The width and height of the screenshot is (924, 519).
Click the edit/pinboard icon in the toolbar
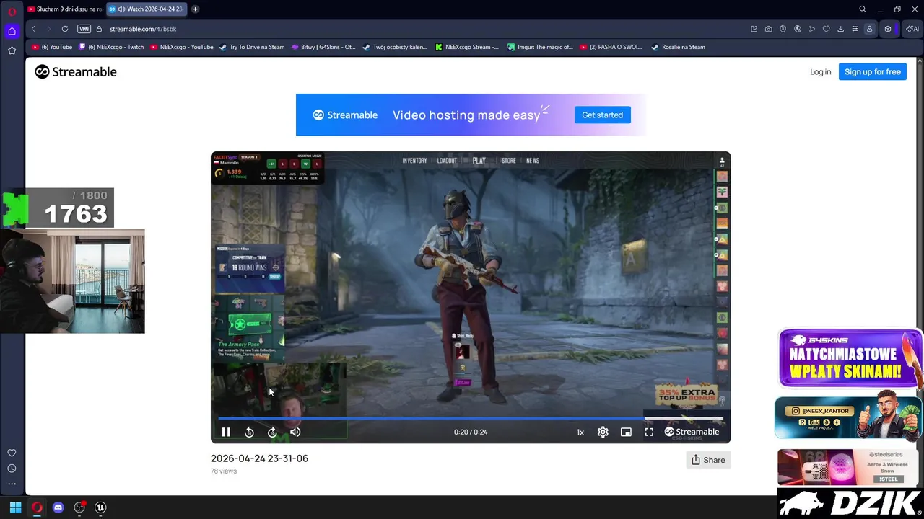(754, 29)
